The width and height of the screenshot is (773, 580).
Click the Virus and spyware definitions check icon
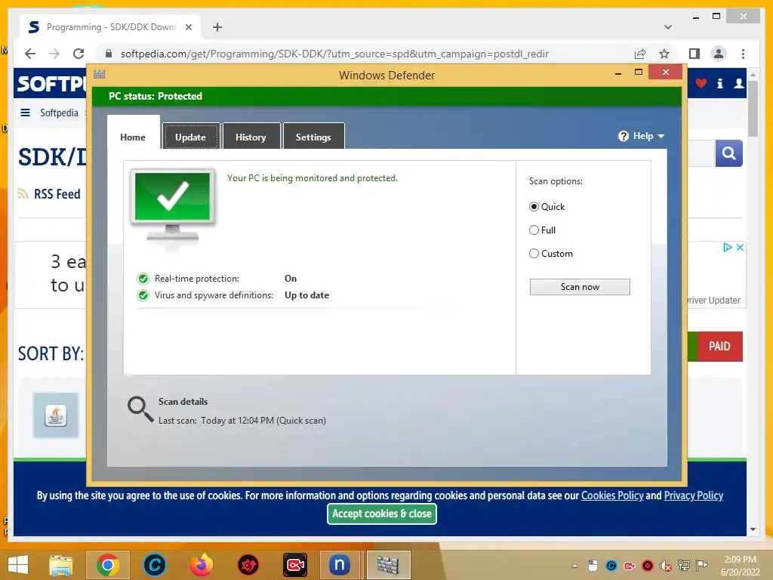[x=143, y=295]
